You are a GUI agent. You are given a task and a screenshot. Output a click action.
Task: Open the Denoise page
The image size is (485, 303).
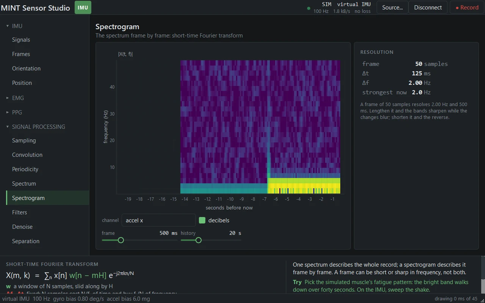click(x=48, y=227)
